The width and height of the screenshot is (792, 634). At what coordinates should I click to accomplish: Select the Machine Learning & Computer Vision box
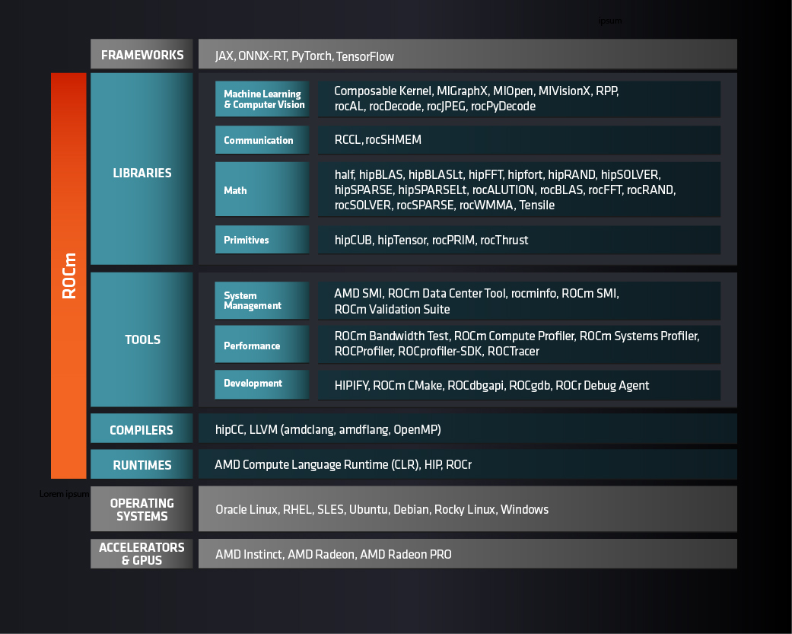point(262,99)
